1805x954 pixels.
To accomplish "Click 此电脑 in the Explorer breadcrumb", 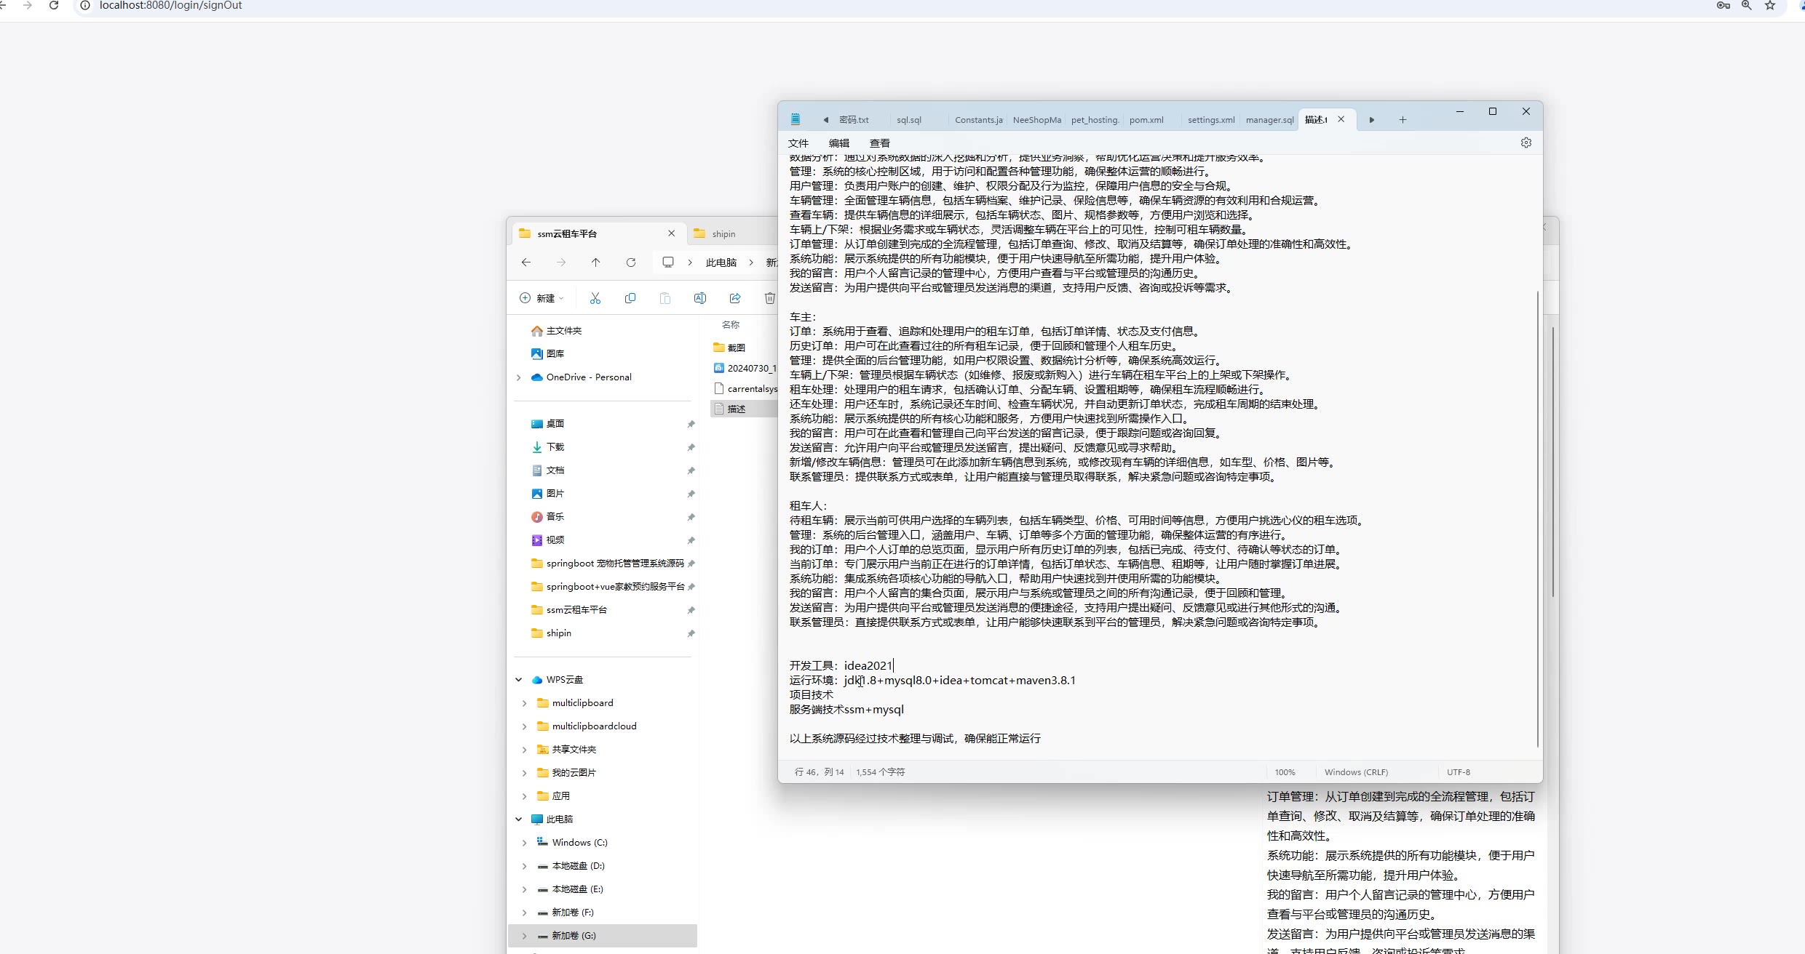I will (721, 262).
